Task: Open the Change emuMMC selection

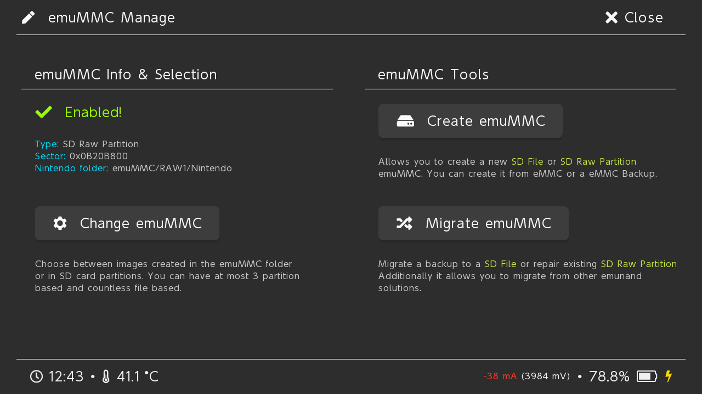Action: [x=127, y=223]
